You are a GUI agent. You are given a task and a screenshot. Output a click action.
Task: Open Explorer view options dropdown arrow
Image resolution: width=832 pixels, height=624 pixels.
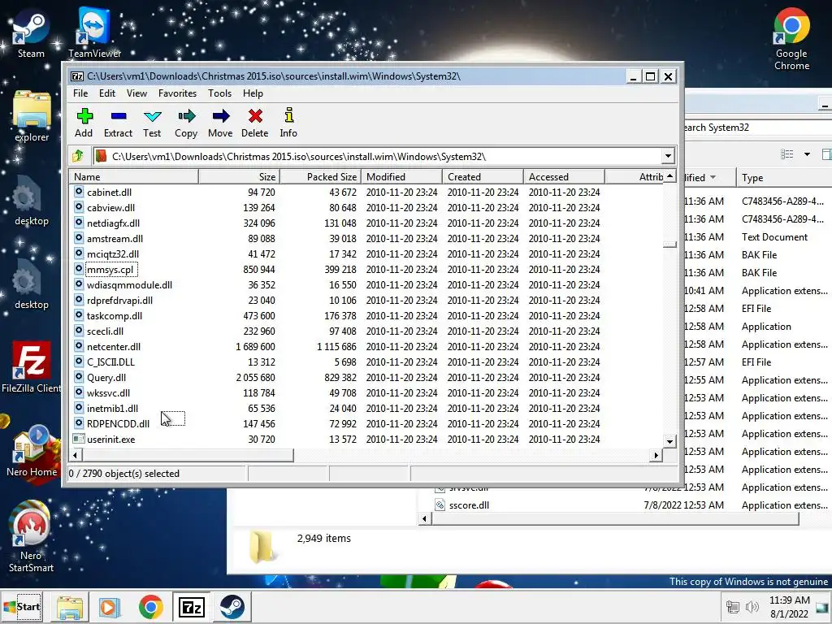pyautogui.click(x=807, y=154)
